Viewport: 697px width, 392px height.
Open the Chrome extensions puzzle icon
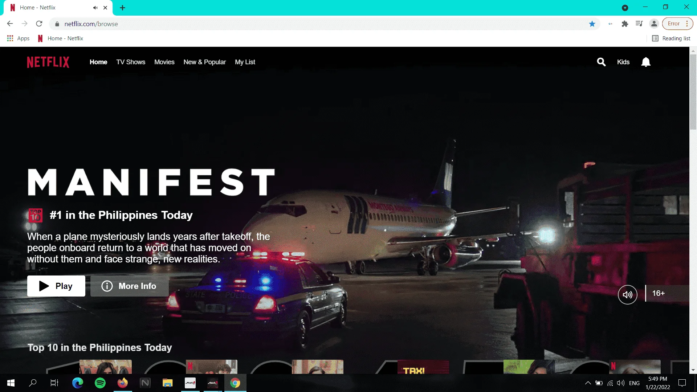[625, 24]
